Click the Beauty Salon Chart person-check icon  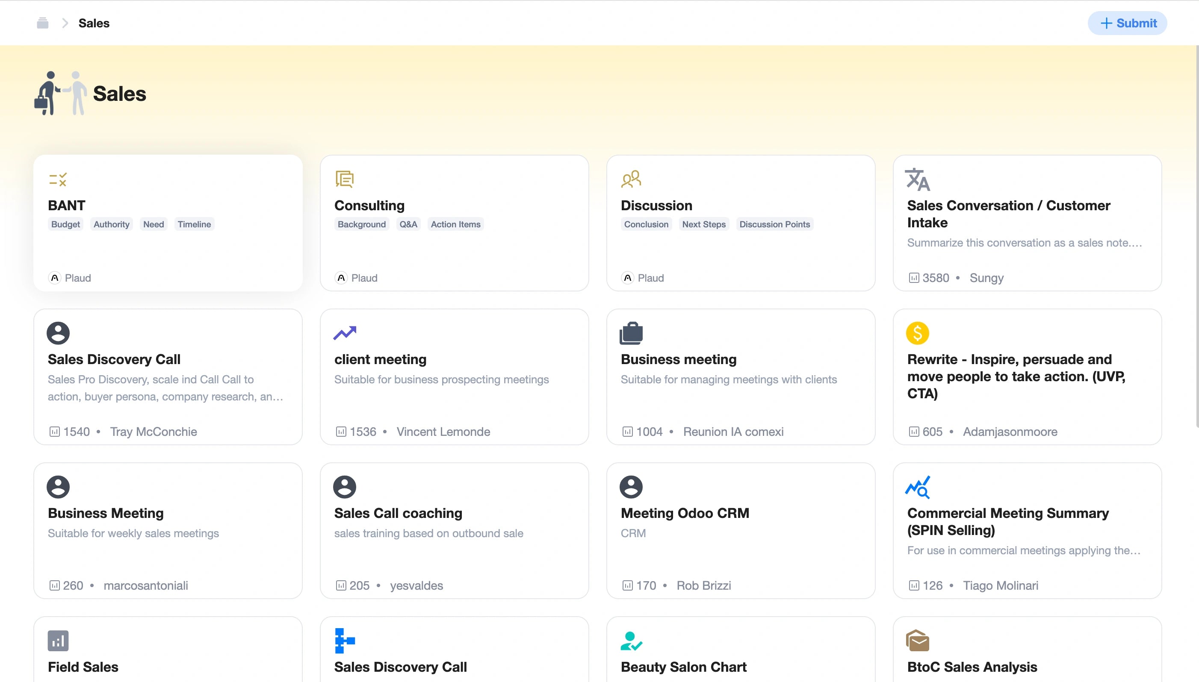coord(631,641)
